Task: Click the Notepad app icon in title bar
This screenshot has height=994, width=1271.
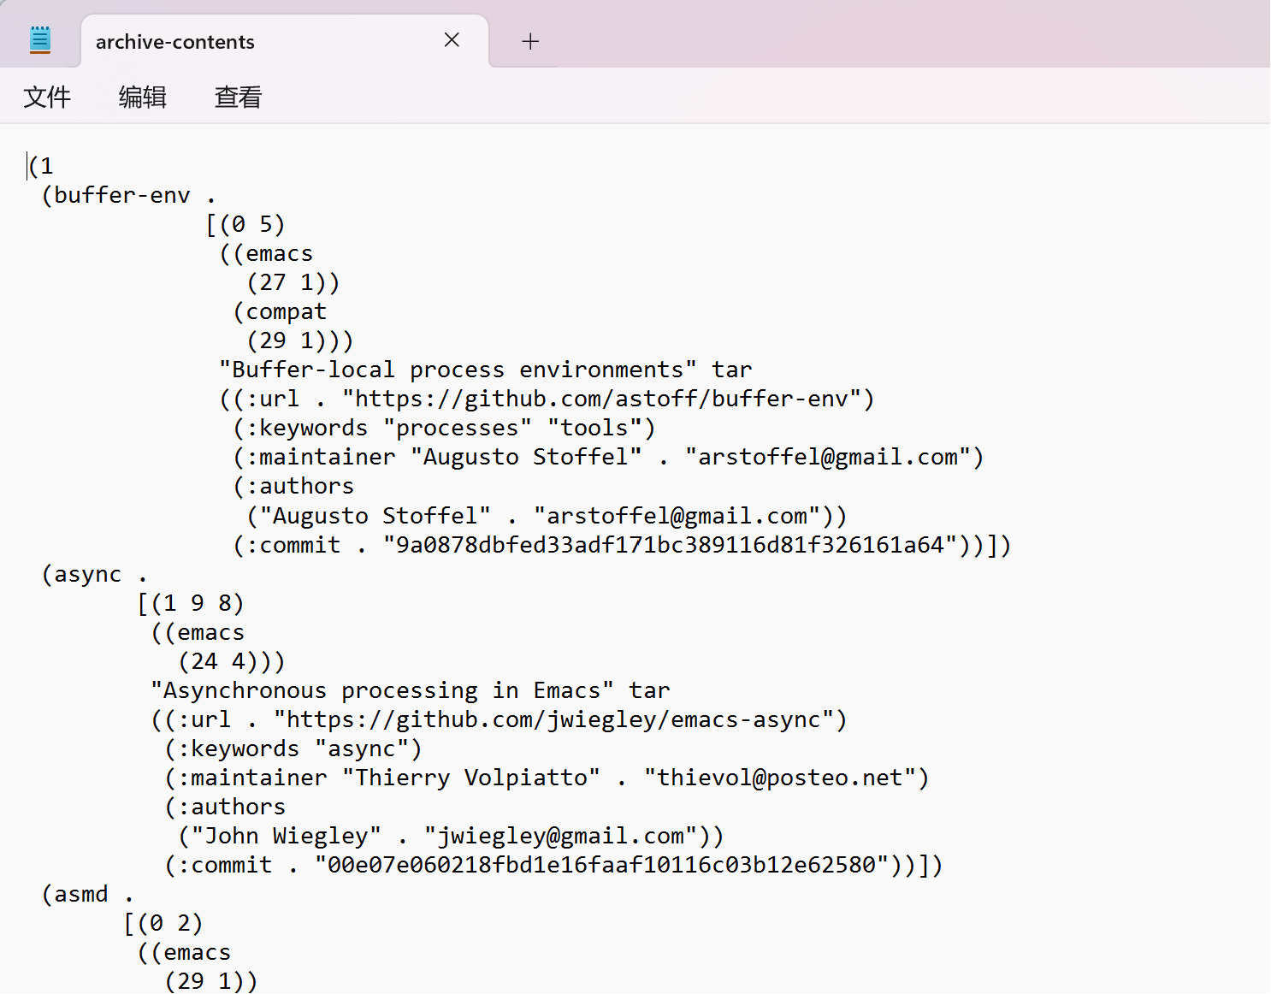Action: (40, 40)
